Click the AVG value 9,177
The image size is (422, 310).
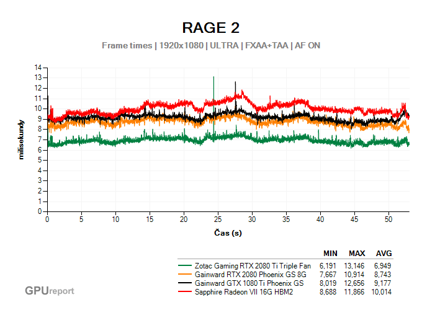click(382, 283)
